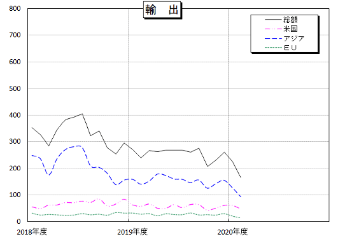Select the EU legend entry
338x241 pixels.
click(x=281, y=48)
